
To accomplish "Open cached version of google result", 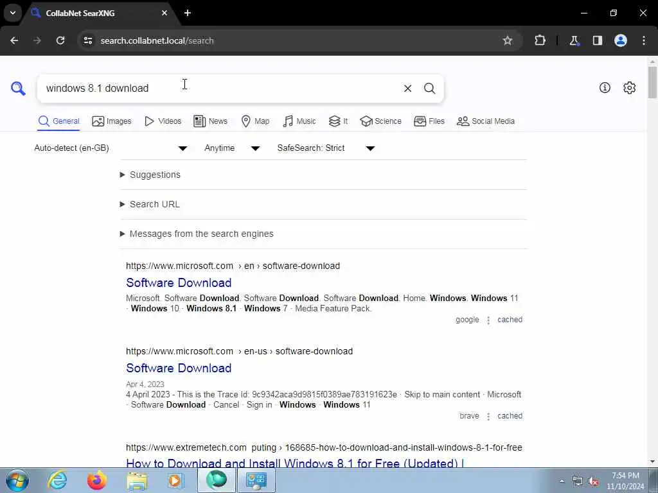I will click(510, 320).
